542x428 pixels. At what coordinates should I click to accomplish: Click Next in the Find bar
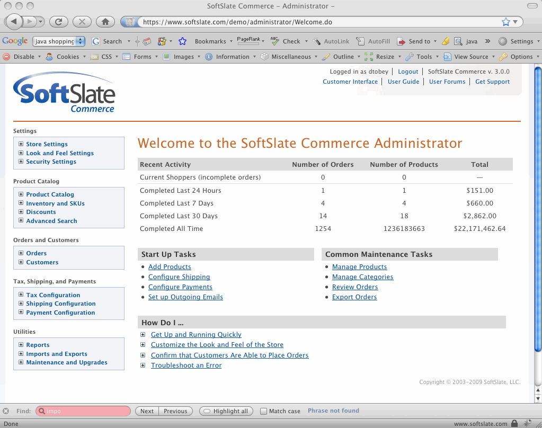click(147, 411)
